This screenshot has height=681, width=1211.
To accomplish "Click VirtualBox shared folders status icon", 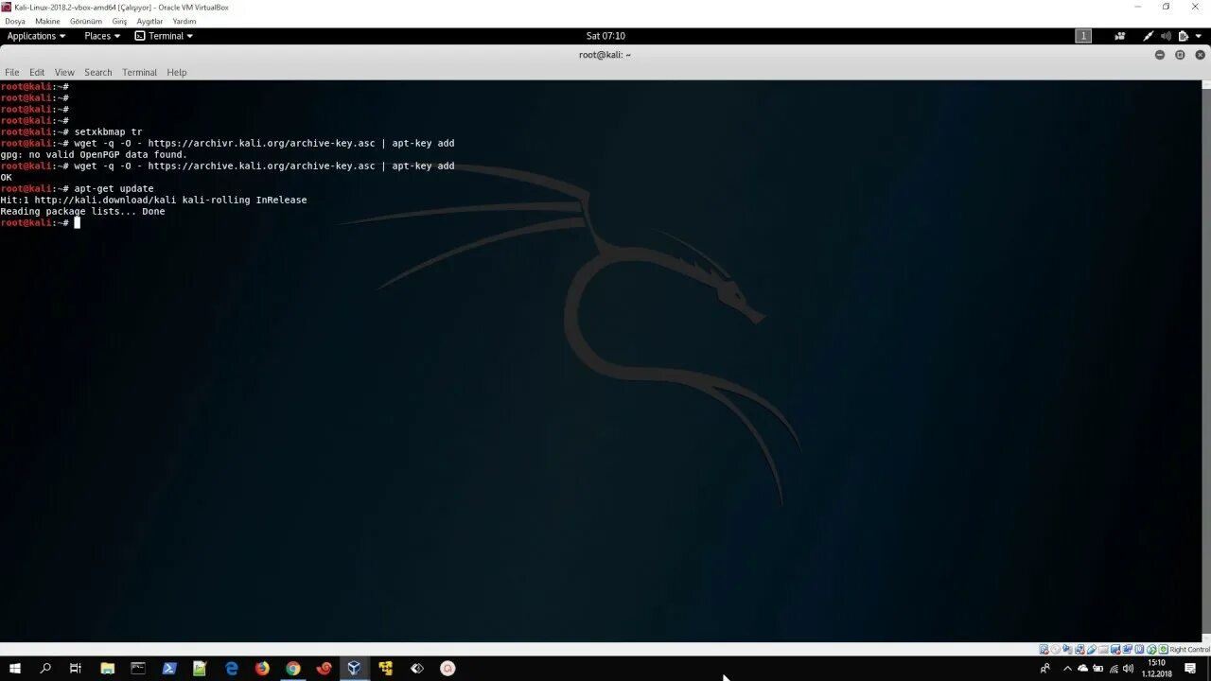I will 1103,650.
